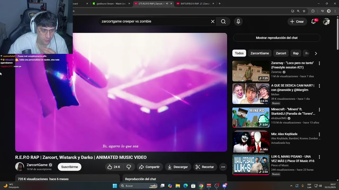The height and width of the screenshot is (190, 339).
Task: Open the account avatar menu
Action: 326,21
